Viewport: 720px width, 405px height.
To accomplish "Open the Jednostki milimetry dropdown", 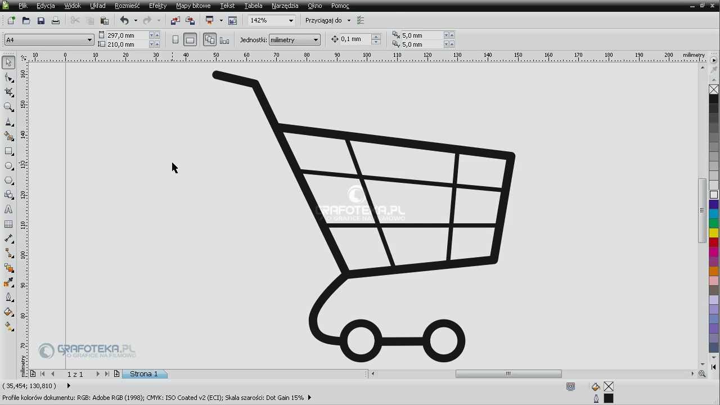I will [x=316, y=40].
